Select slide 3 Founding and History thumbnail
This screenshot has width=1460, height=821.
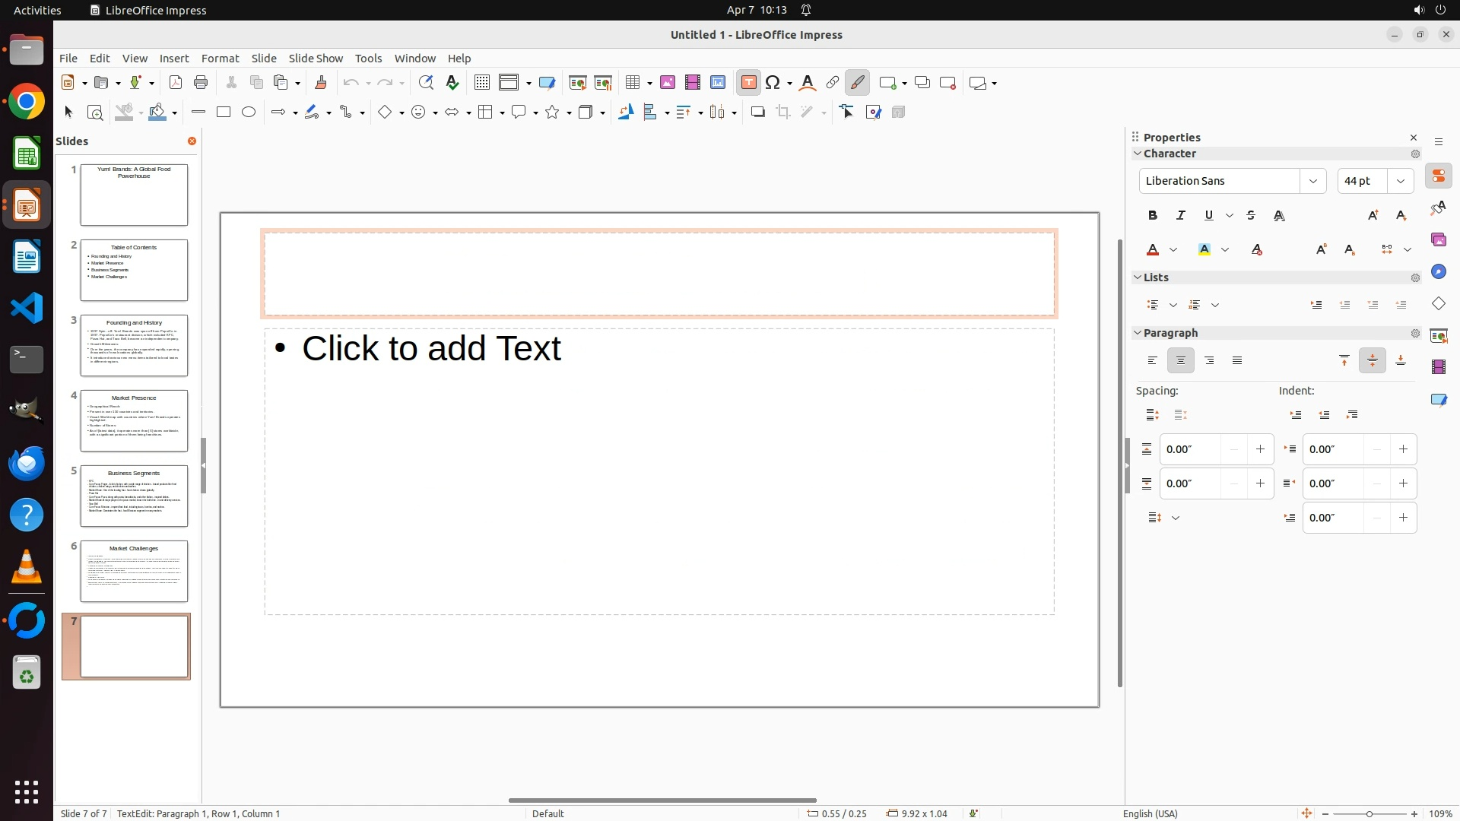point(134,346)
